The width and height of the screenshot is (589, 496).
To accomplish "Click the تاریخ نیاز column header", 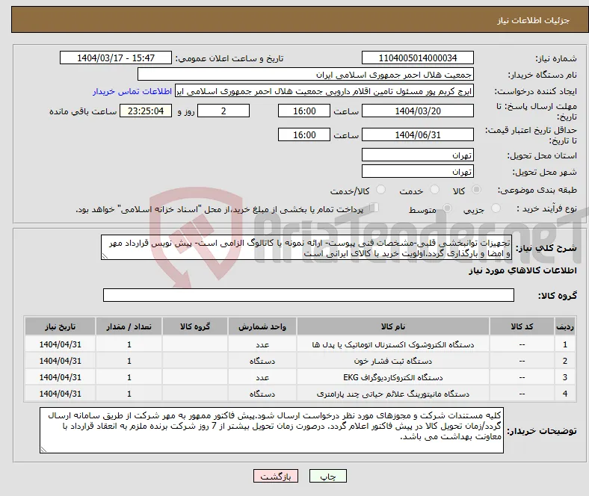I will (60, 326).
